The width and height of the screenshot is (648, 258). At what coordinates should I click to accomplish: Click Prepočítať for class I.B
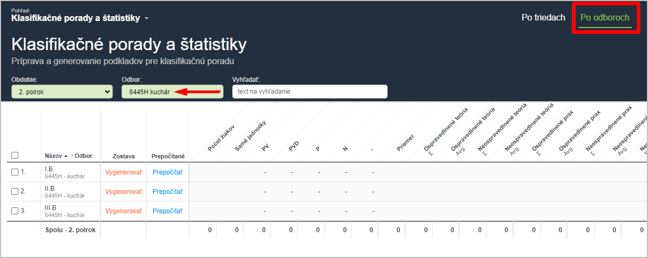click(x=167, y=172)
